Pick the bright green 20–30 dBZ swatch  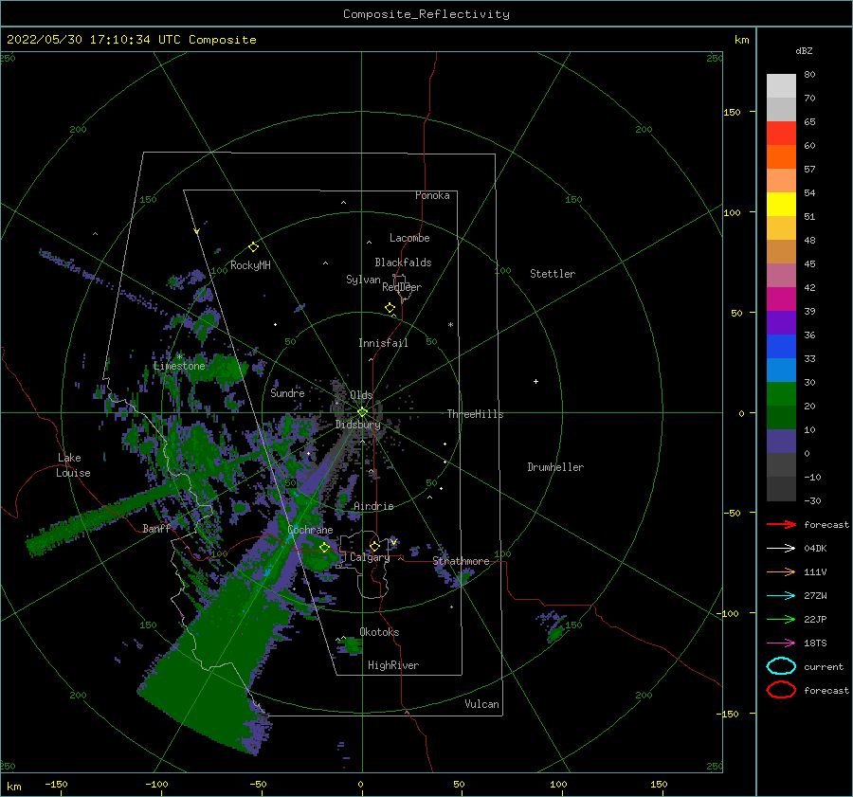click(x=781, y=394)
